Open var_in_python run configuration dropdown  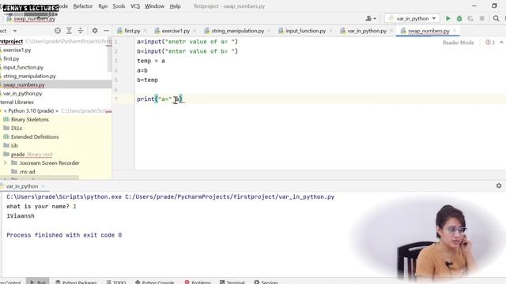[x=412, y=19]
